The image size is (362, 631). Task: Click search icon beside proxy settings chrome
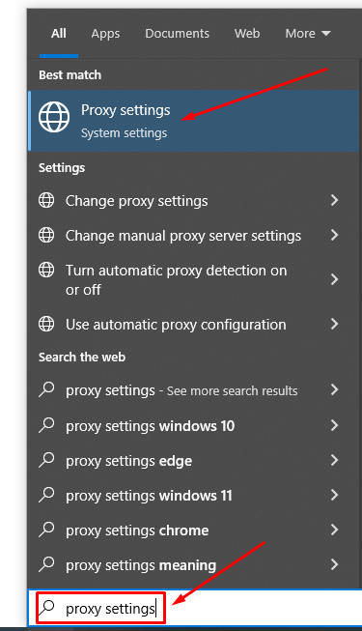[46, 530]
